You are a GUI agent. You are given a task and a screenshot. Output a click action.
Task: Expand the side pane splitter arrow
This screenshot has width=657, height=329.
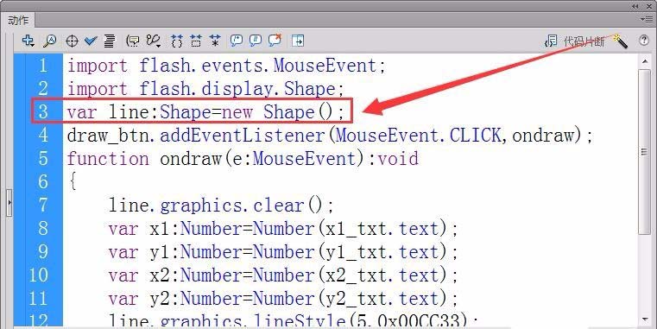point(9,202)
